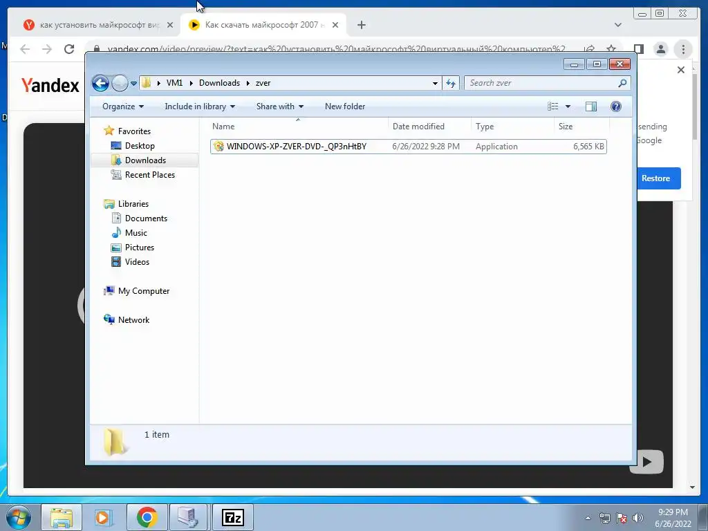This screenshot has width=708, height=531.
Task: Open recent locations dropdown beside nav arrows
Action: click(133, 83)
